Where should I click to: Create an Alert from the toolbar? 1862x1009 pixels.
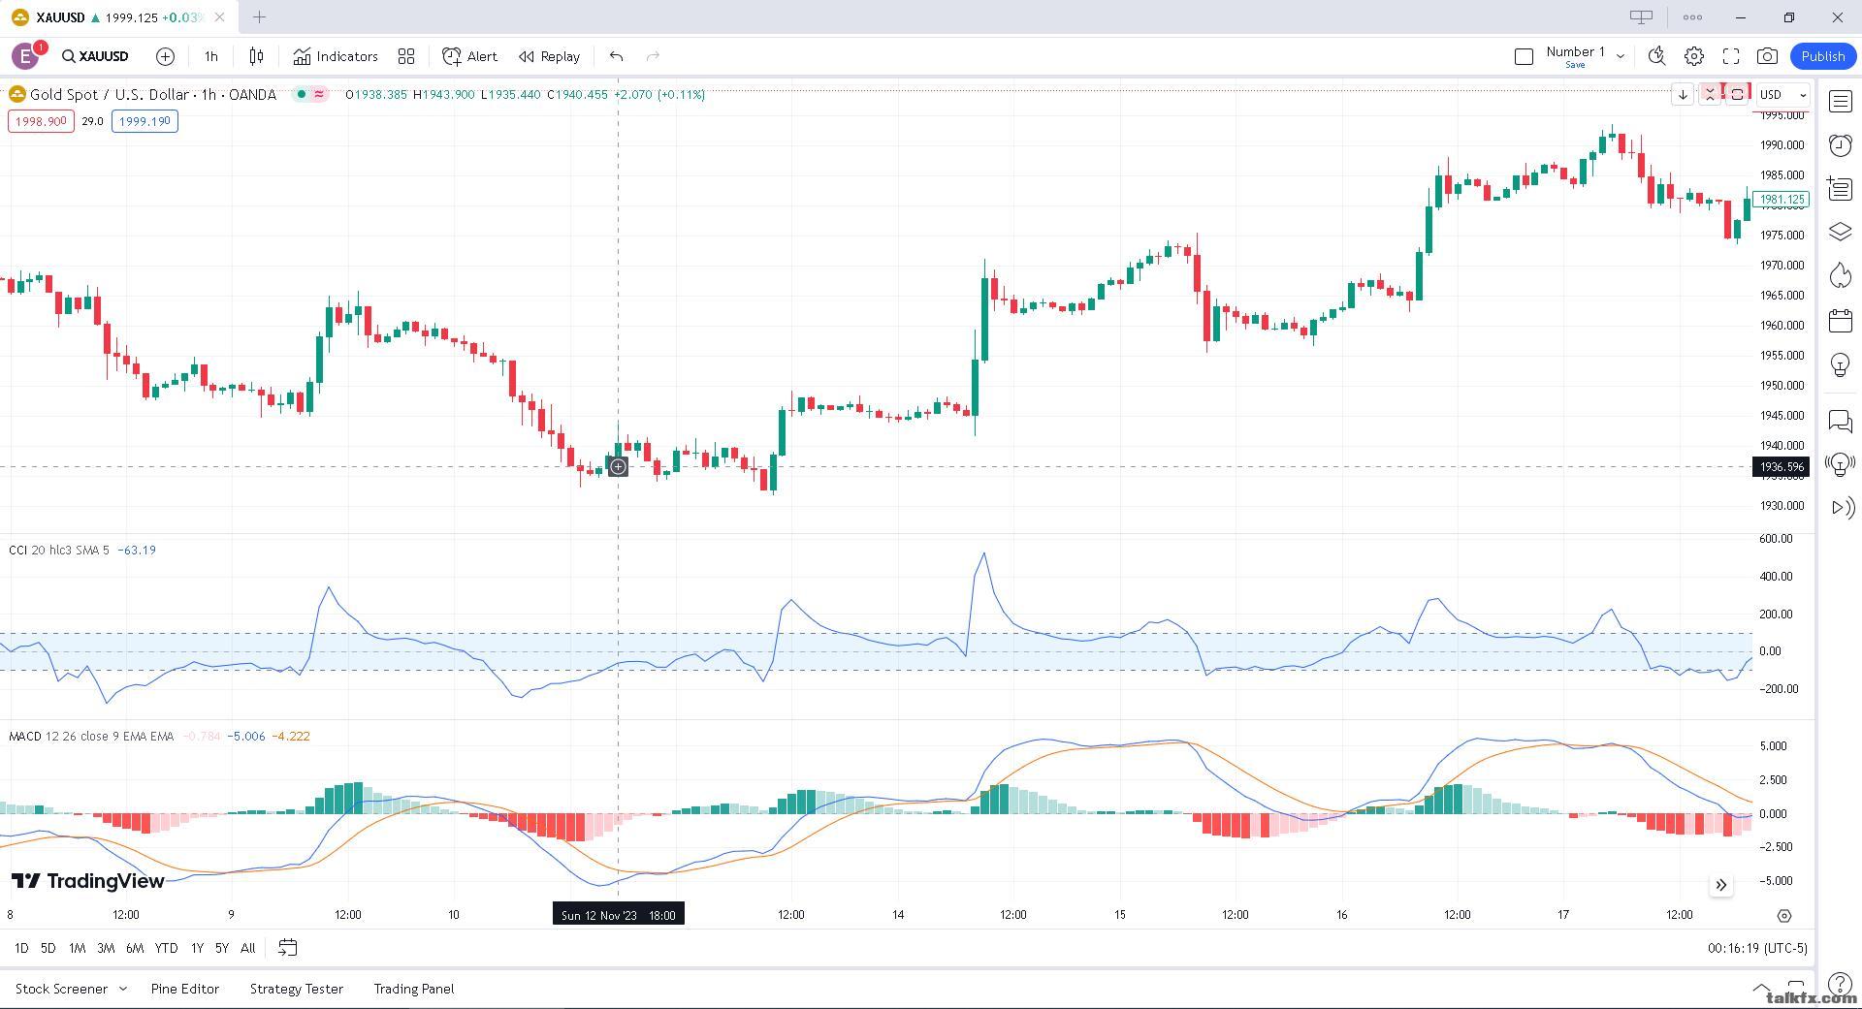coord(469,56)
